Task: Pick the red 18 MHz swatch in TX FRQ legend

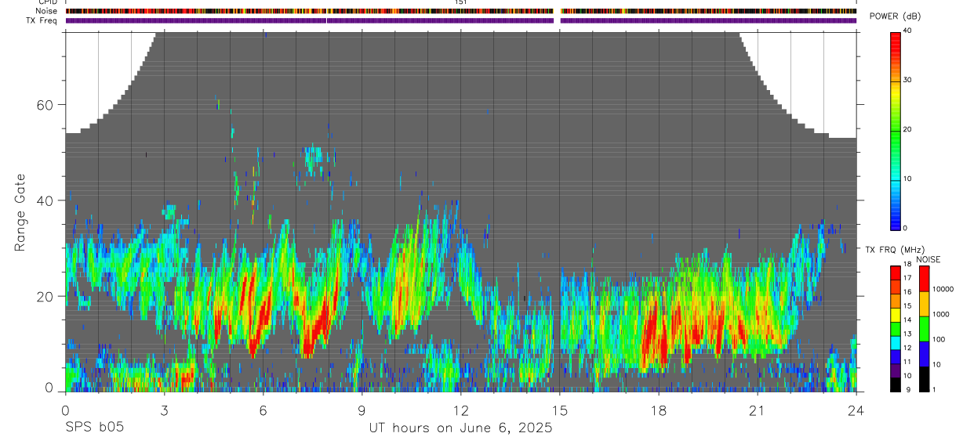Action: pyautogui.click(x=895, y=273)
